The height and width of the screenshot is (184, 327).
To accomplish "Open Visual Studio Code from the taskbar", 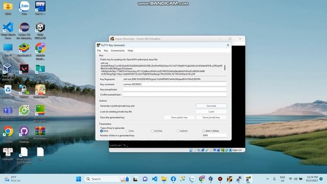I will pos(154,179).
